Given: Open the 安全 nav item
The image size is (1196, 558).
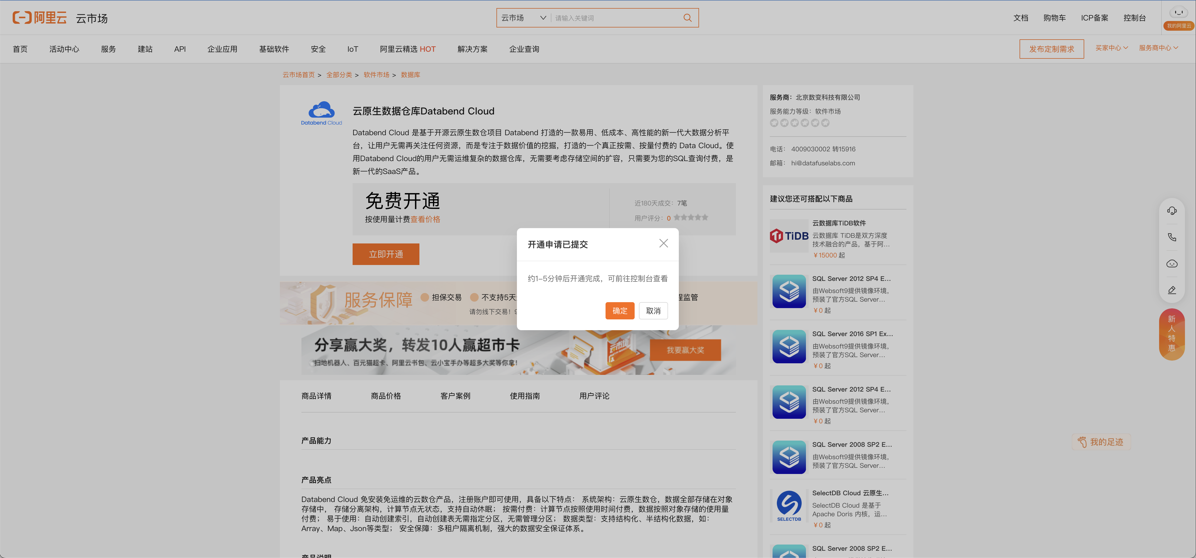Looking at the screenshot, I should tap(318, 49).
